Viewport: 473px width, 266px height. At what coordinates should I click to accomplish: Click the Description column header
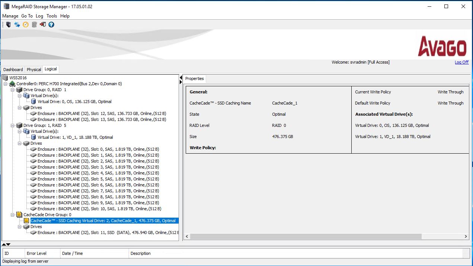click(295, 253)
